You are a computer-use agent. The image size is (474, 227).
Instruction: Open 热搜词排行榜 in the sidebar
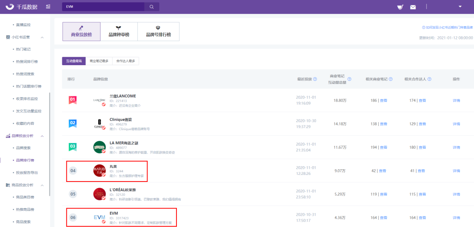point(27,61)
